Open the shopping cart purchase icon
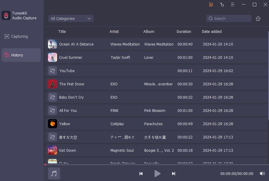The width and height of the screenshot is (269, 181). (211, 5)
